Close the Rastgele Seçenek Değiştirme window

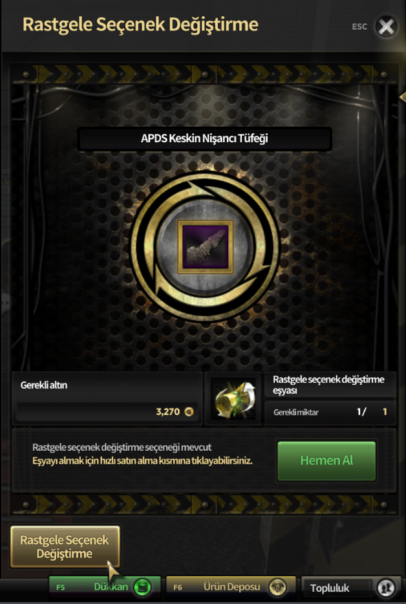pos(386,27)
